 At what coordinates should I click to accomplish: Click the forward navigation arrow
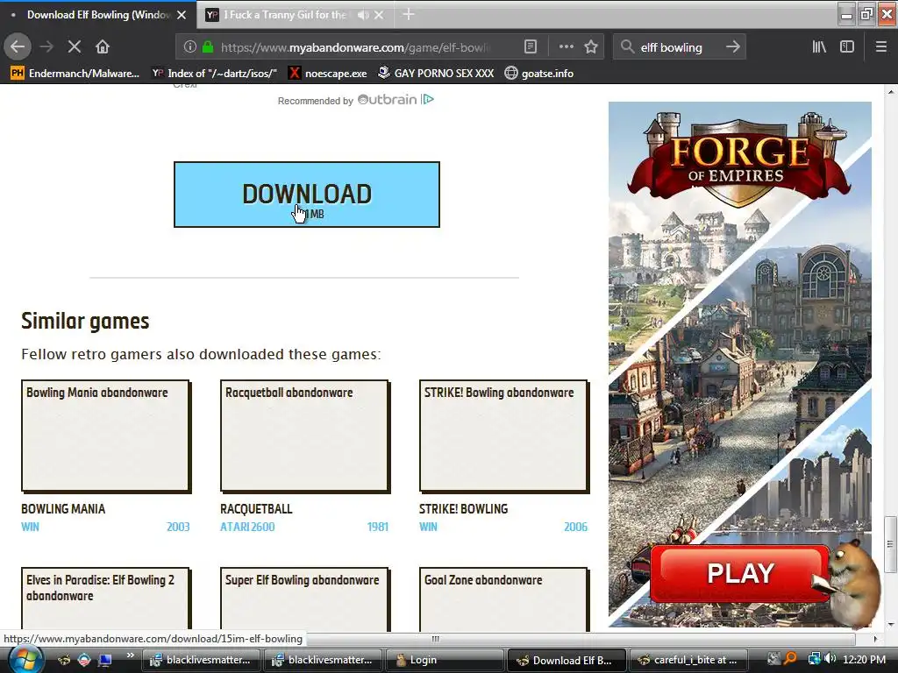[x=47, y=47]
